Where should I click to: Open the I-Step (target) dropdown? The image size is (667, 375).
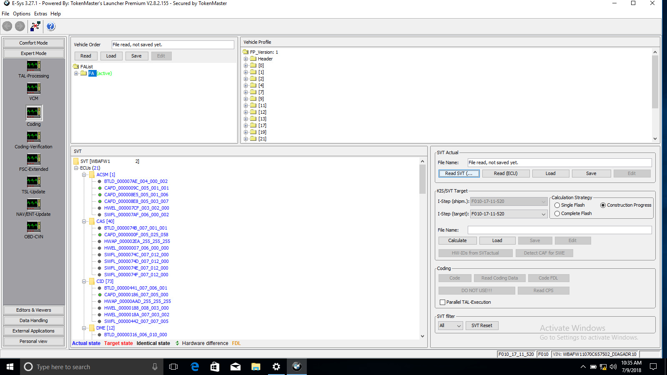(544, 214)
